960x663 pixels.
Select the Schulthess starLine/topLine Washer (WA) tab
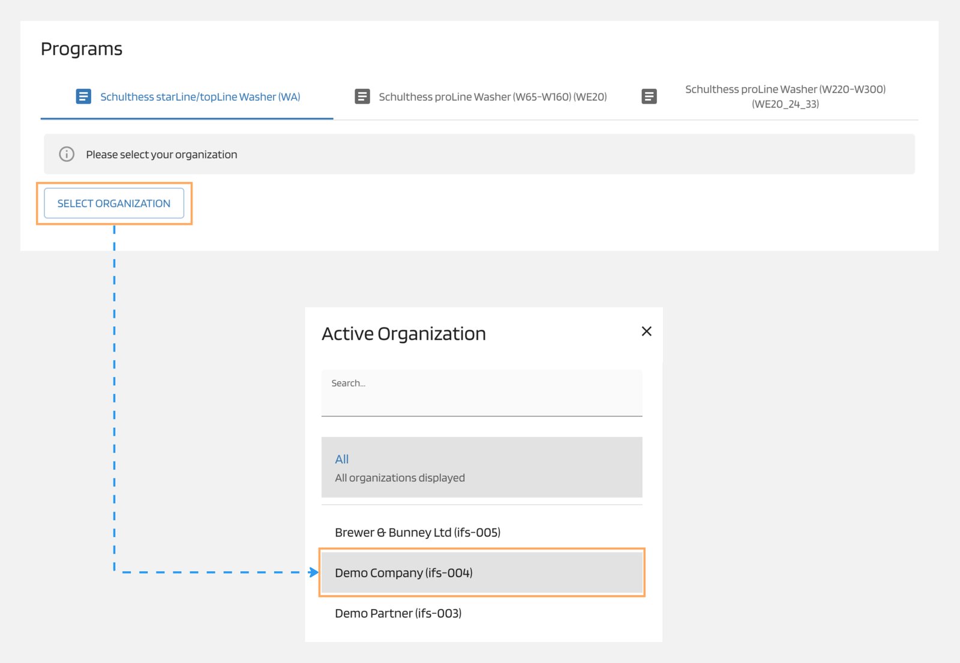coord(200,96)
